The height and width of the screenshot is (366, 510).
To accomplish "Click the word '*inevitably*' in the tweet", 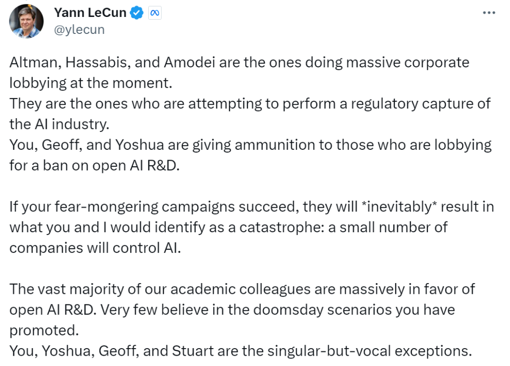I will click(x=399, y=207).
